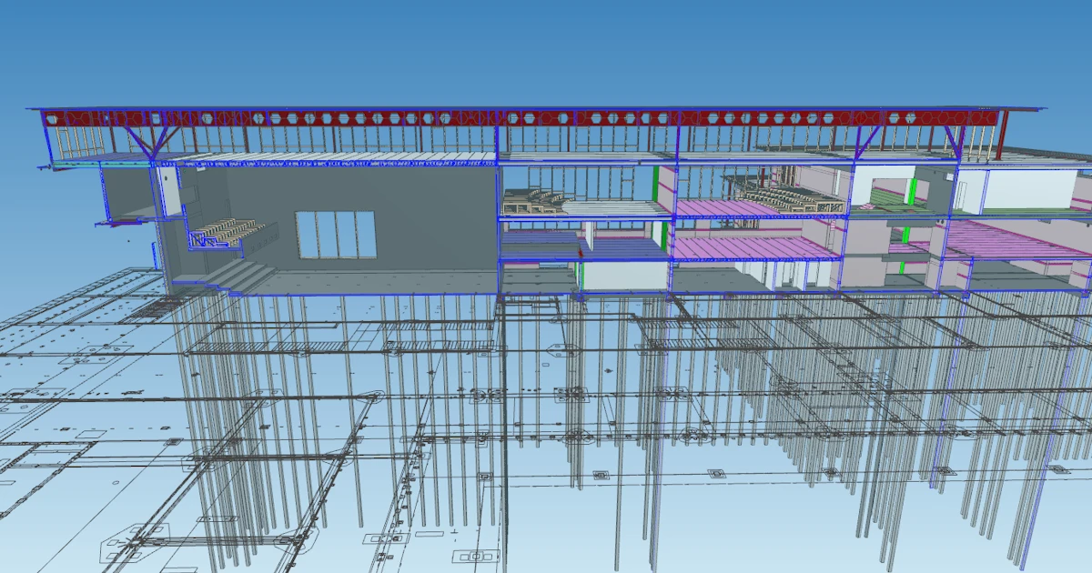This screenshot has width=1092, height=573.
Task: Click the dark red column at the roof's right end
Action: [1001, 135]
